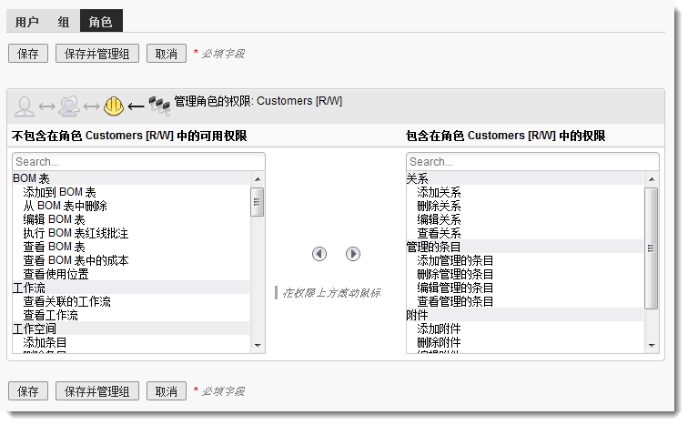The height and width of the screenshot is (425, 688).
Task: Click included permissions list scroll down arrow
Action: click(652, 346)
